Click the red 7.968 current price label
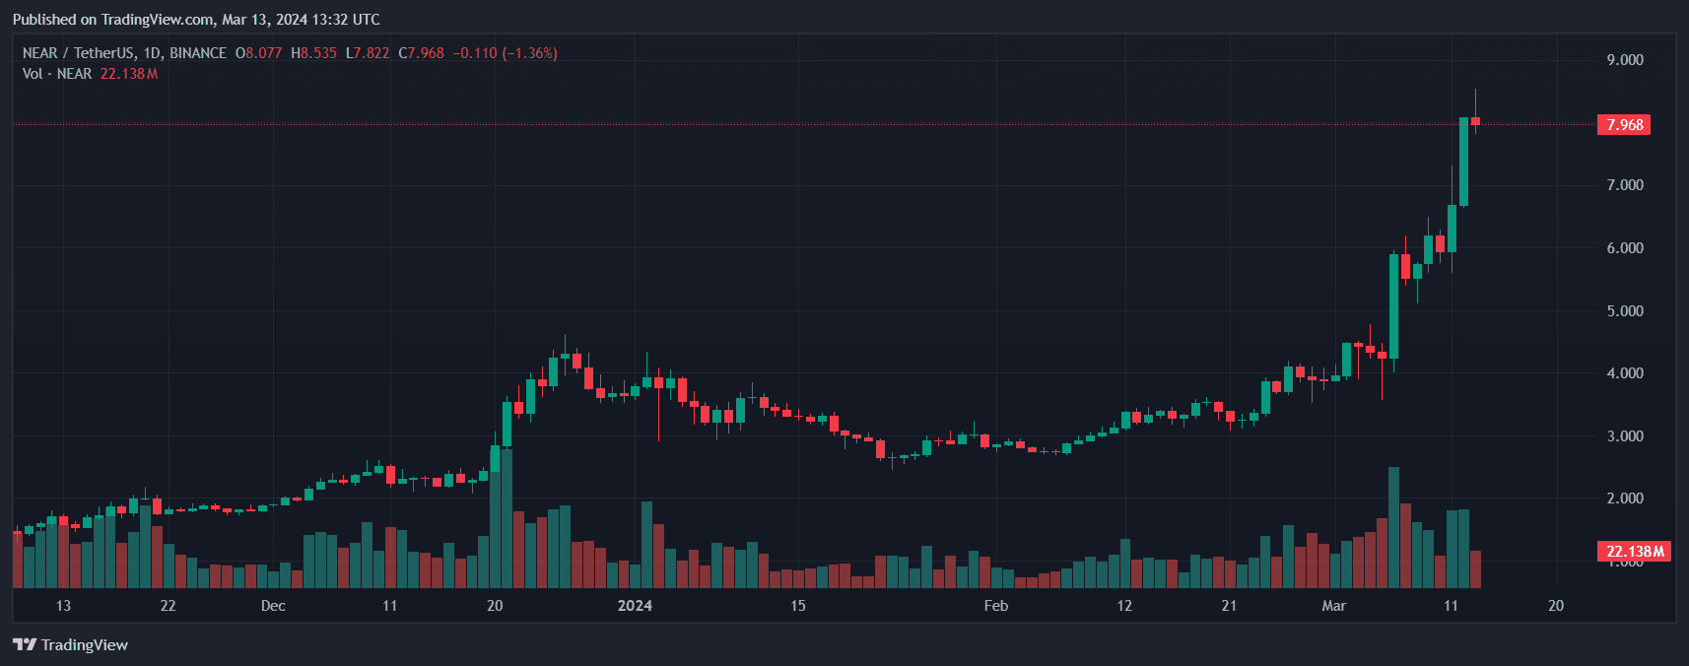The height and width of the screenshot is (666, 1689). point(1623,125)
